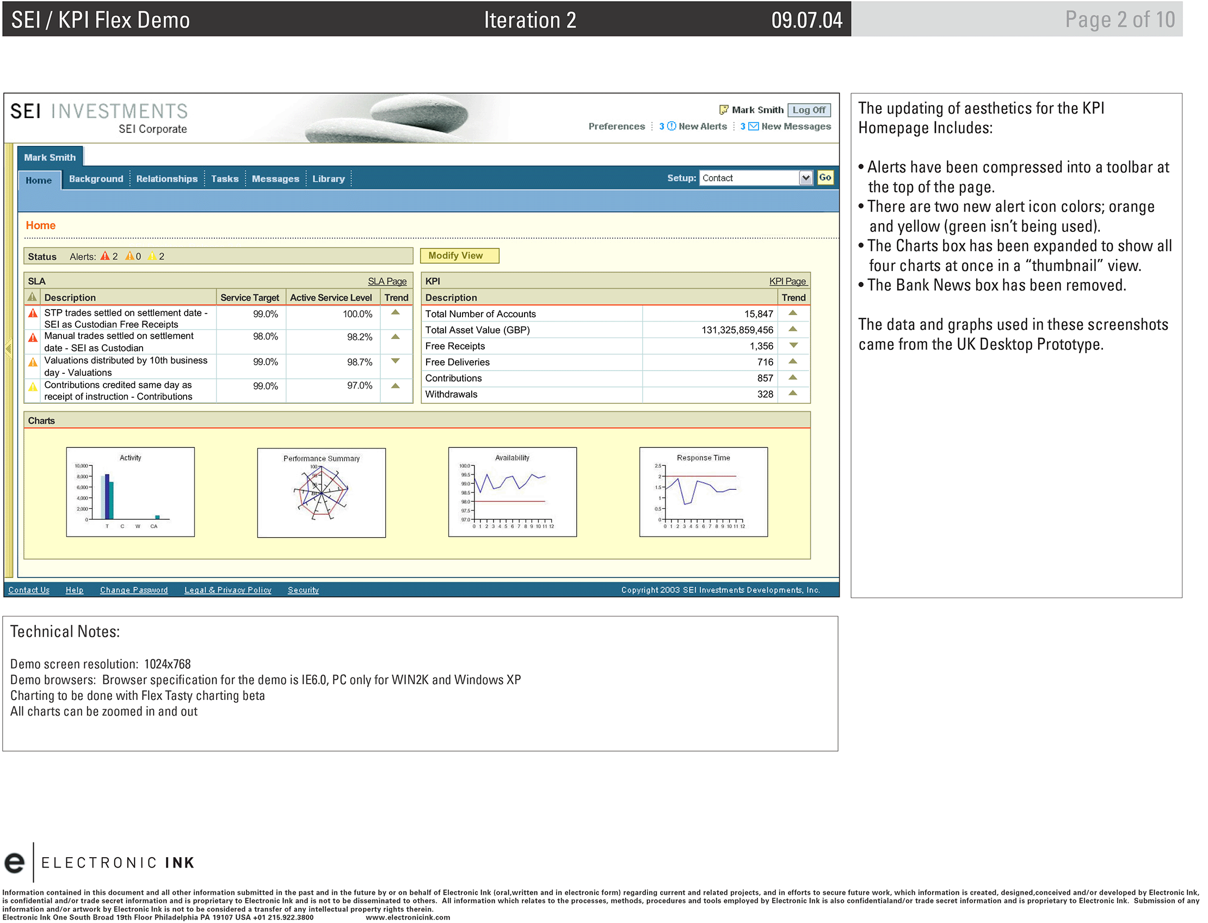Click the orange alert icon in Status bar

pos(130,256)
